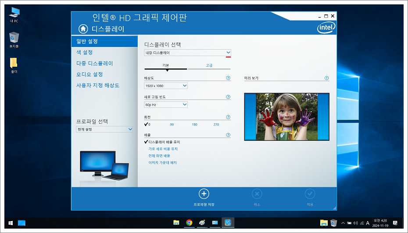Open the 새로 고침 빈도 help icon

(228, 97)
